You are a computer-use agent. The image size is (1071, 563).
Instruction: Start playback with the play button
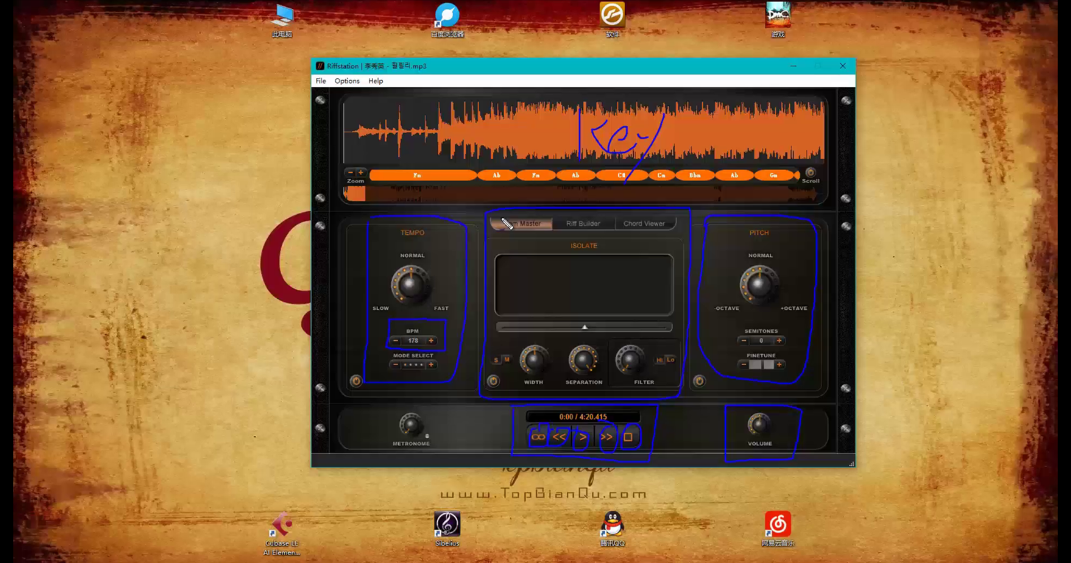(x=583, y=437)
